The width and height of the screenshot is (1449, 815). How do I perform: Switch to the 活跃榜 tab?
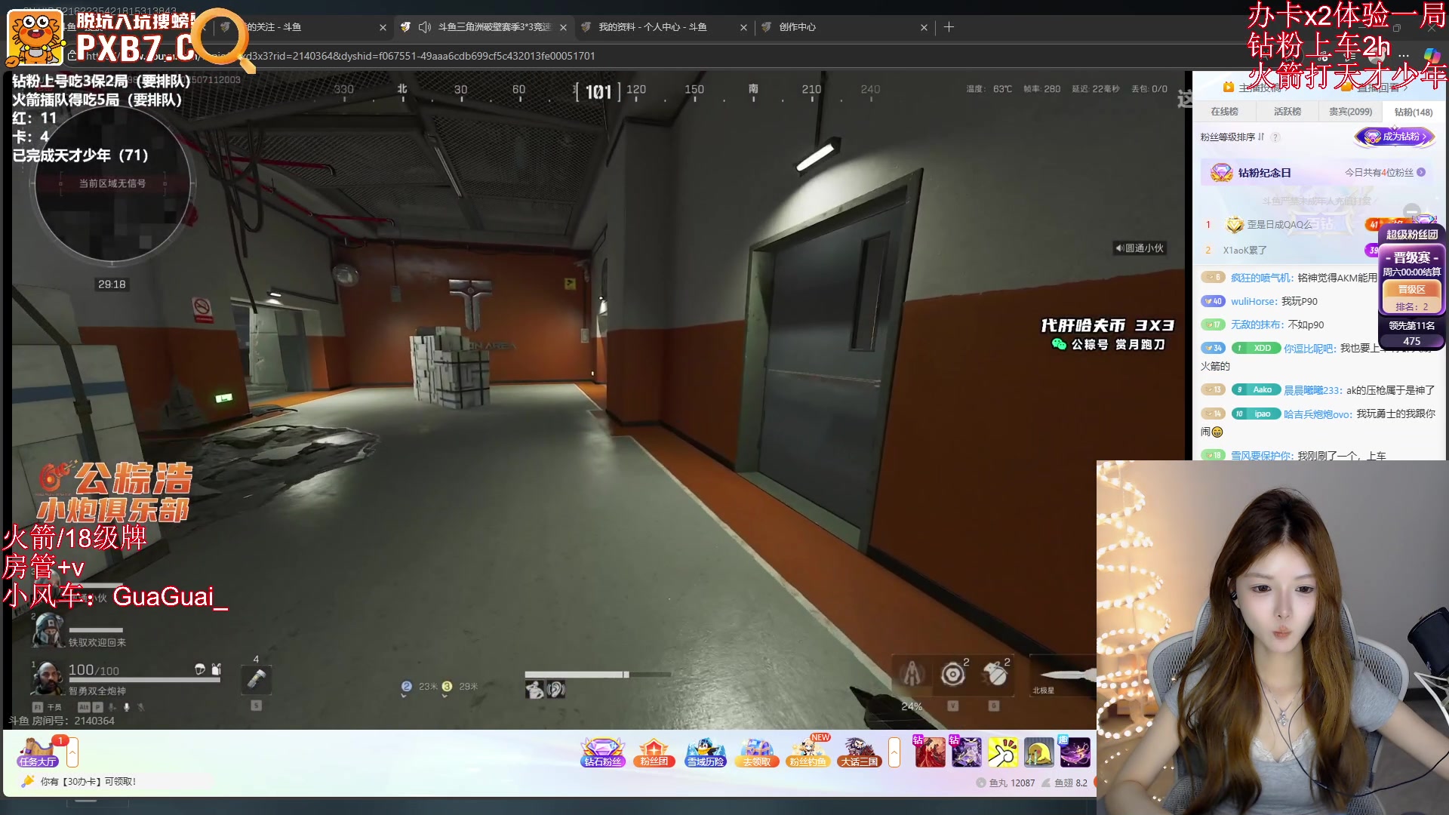pyautogui.click(x=1287, y=112)
